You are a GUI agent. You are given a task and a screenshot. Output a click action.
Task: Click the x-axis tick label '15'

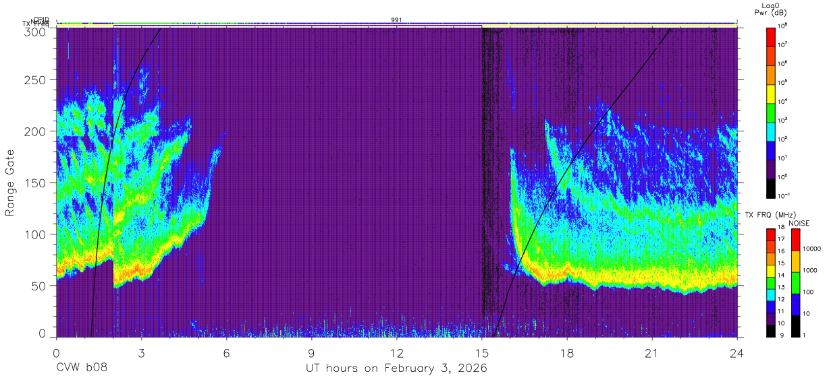482,352
